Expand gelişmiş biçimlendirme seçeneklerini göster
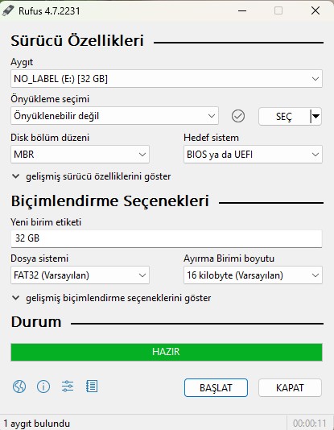 point(112,298)
